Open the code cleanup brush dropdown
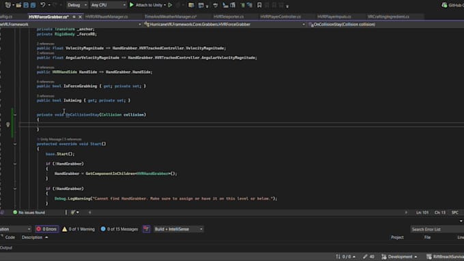Viewport: 464px width, 261px height. click(x=78, y=212)
